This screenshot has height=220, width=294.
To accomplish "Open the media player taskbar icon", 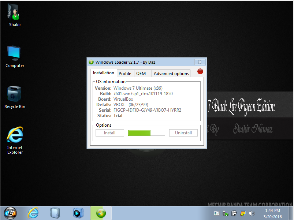I will [78, 213].
